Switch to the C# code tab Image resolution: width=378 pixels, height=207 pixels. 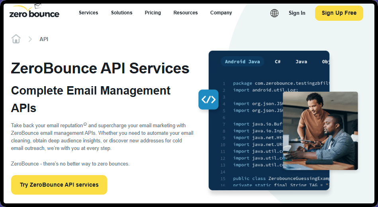pyautogui.click(x=278, y=62)
